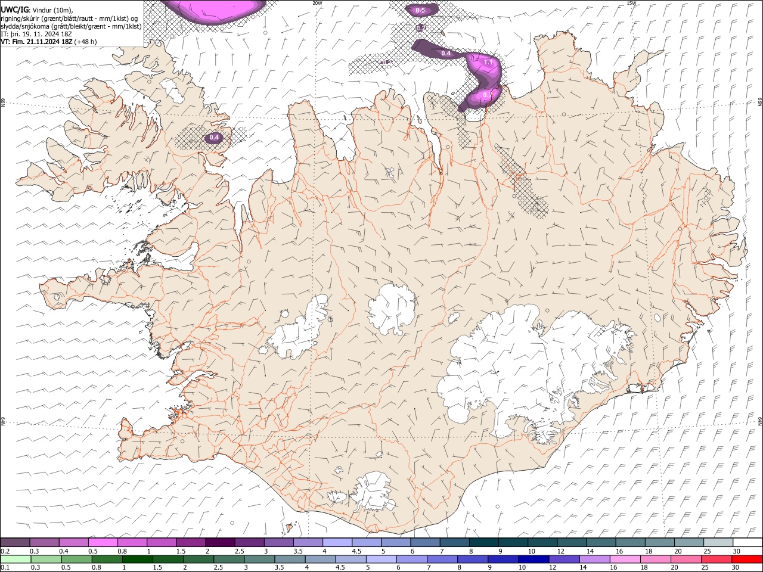Click the 0.5 value at the top of the map

pyautogui.click(x=420, y=10)
